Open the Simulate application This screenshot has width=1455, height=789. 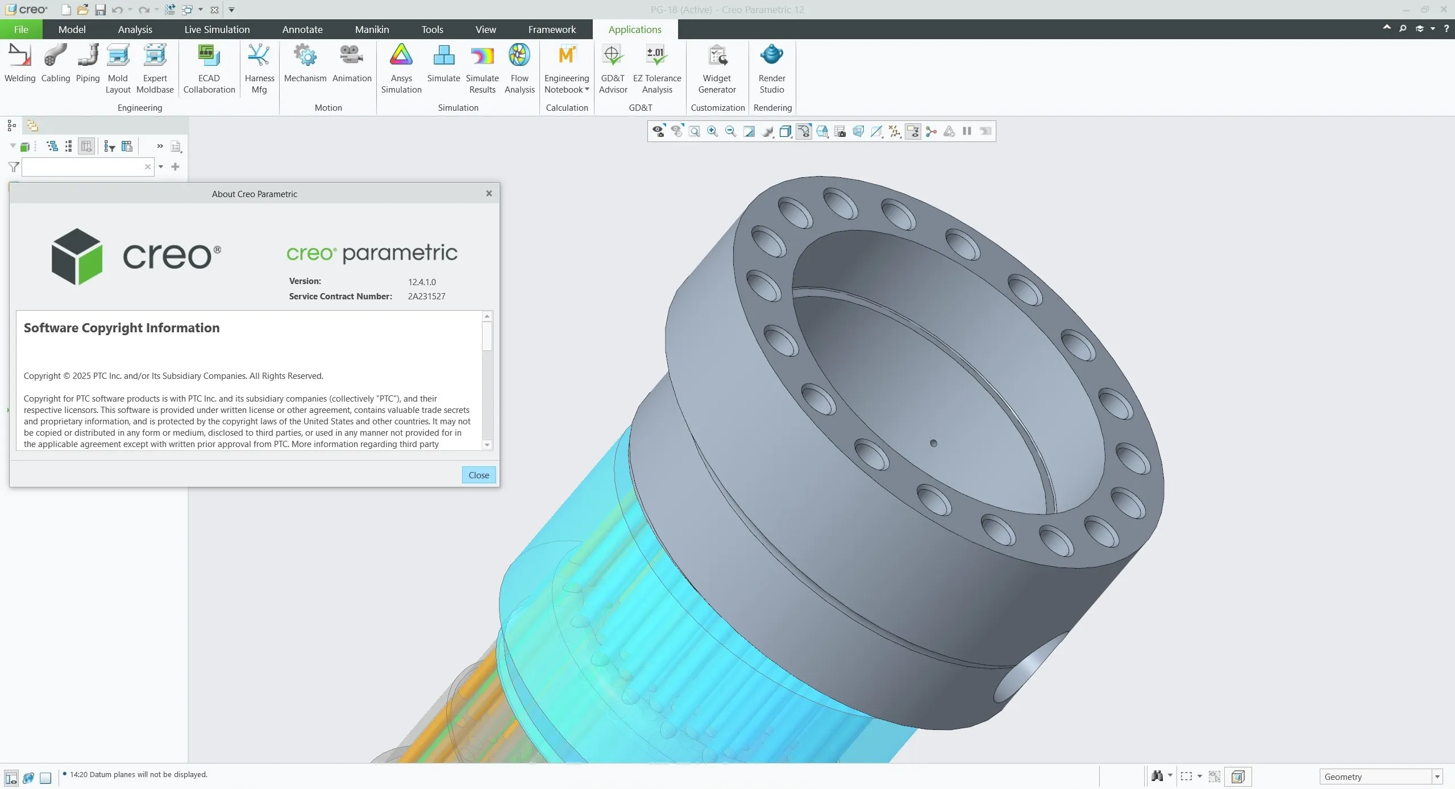[x=443, y=64]
